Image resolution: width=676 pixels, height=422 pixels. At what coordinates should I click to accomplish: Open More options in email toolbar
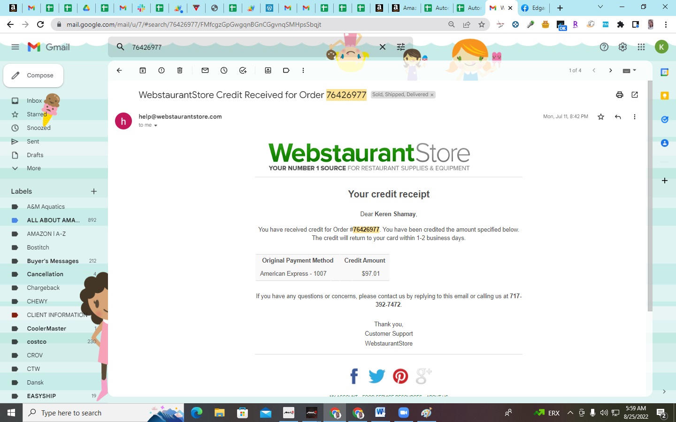point(303,70)
